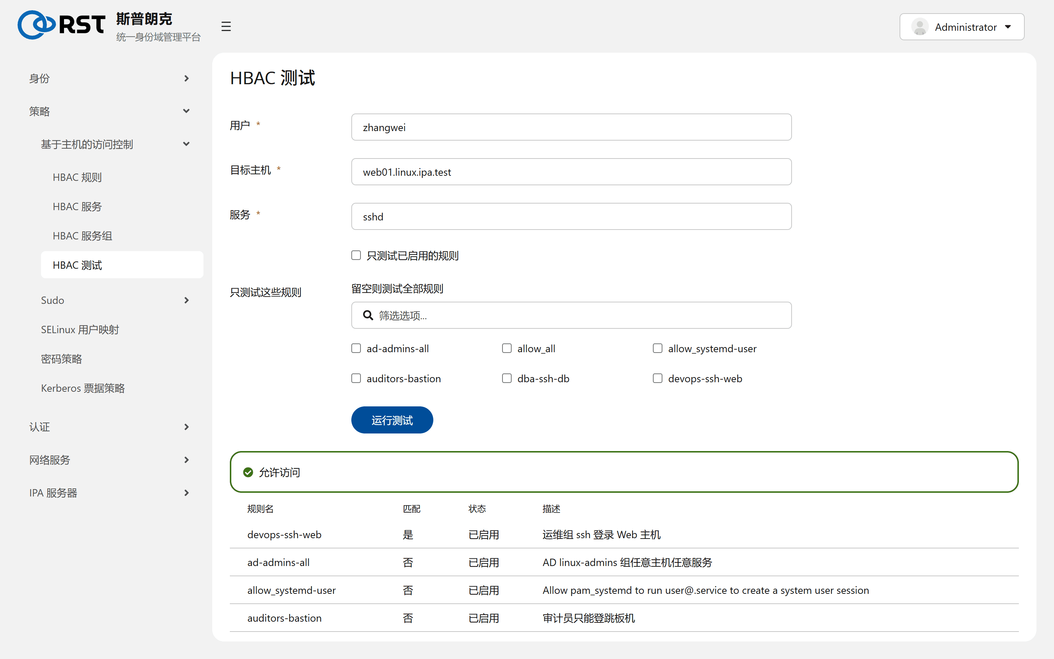
Task: Toggle the hamburger sidebar menu icon
Action: pos(225,27)
